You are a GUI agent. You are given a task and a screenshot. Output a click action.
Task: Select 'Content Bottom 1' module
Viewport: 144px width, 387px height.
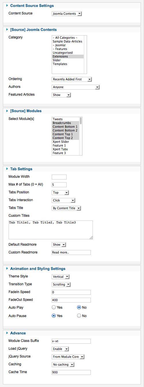coord(66,127)
